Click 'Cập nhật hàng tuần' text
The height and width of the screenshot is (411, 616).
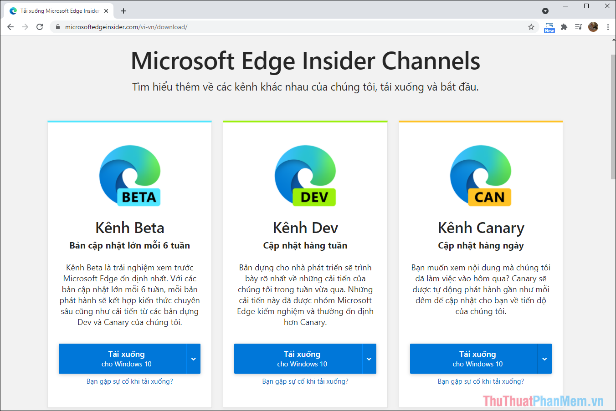[x=305, y=246]
